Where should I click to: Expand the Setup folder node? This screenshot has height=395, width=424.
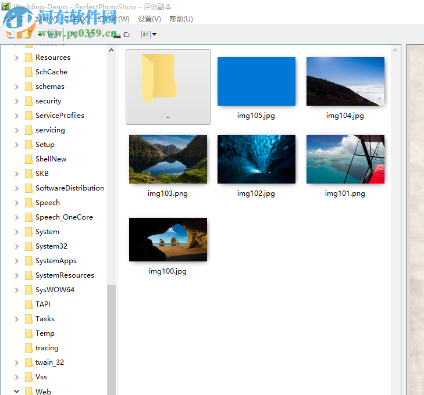[17, 145]
